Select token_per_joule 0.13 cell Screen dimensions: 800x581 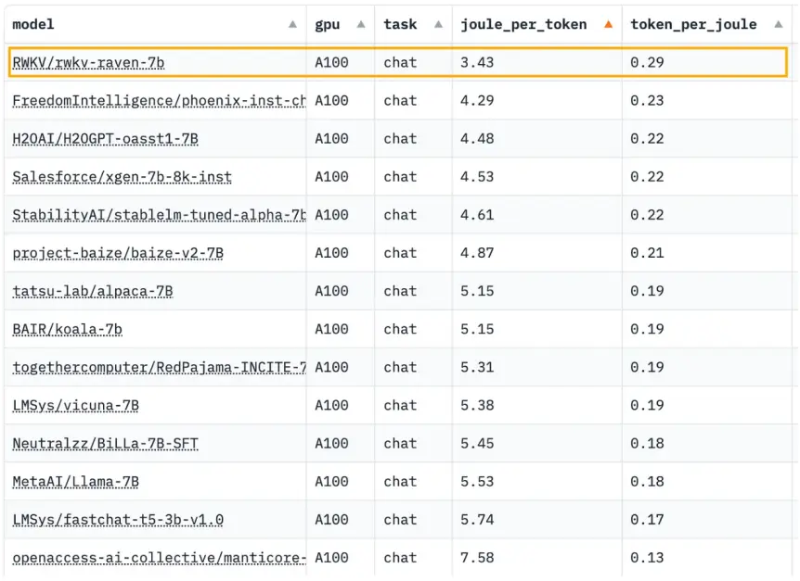[x=706, y=558]
